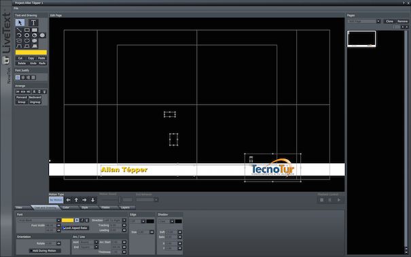Open the Shadow type dropdown

tap(172, 222)
